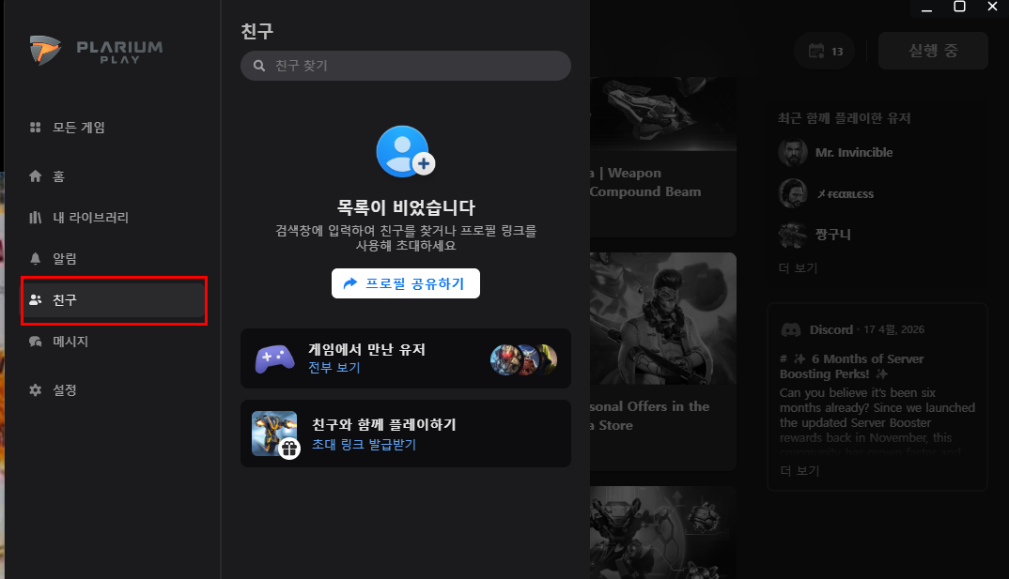Click the add friend avatar icon
Viewport: 1009px width, 579px height.
pyautogui.click(x=404, y=152)
